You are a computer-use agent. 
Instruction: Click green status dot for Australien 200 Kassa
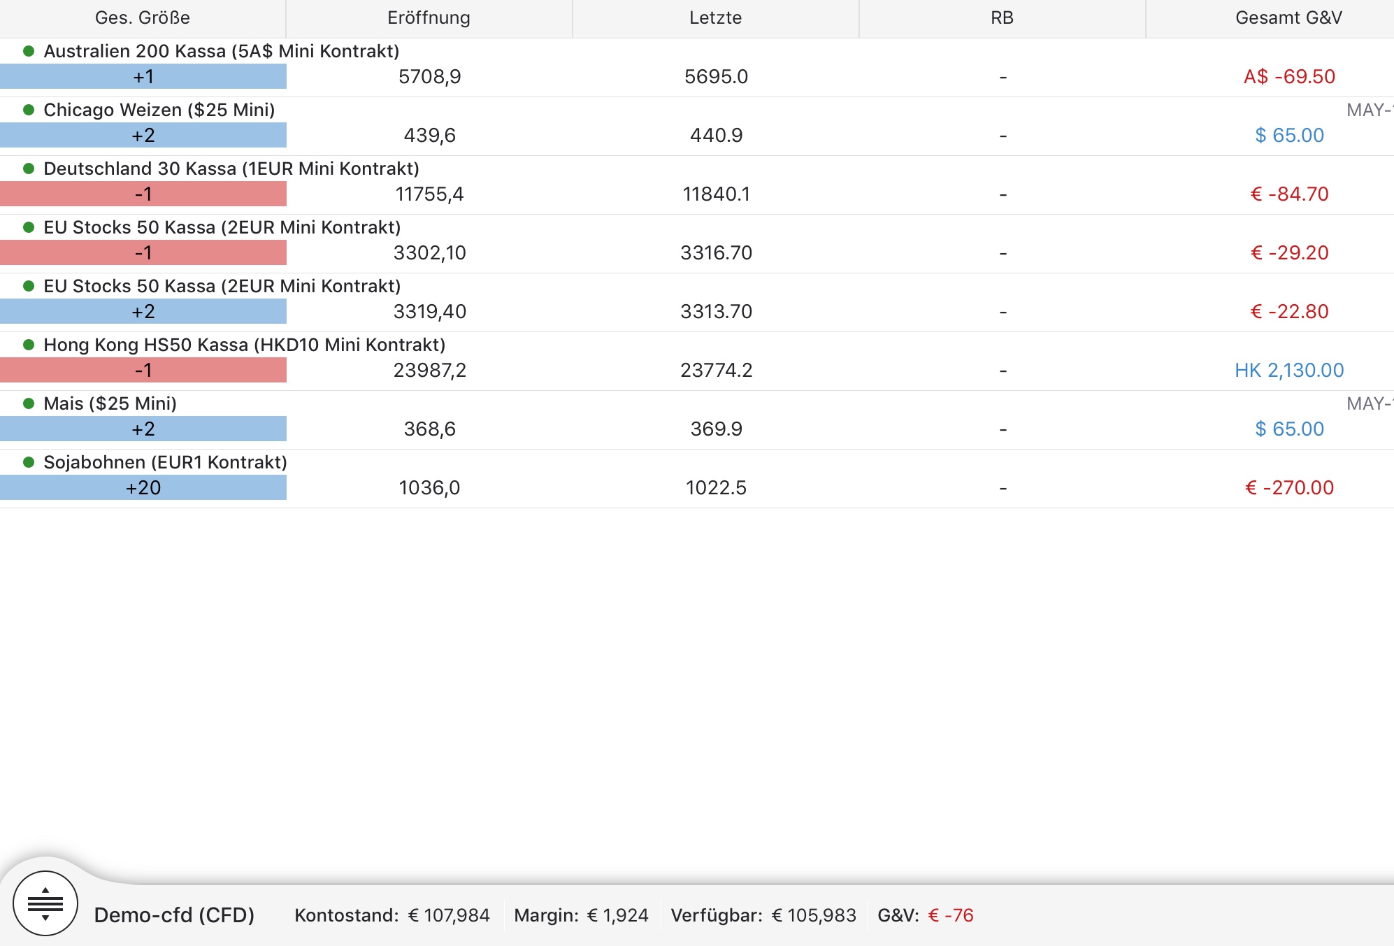coord(29,51)
